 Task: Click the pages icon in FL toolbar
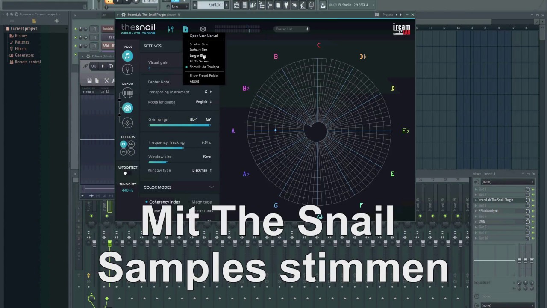278,5
